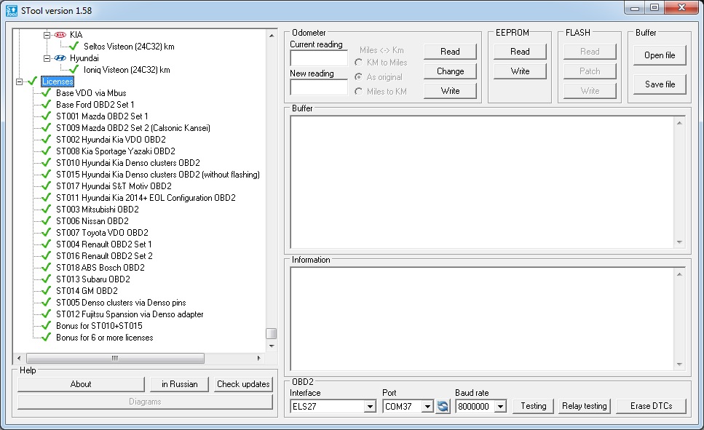Click checkmark icon of ST013 Subaru OBD2
The height and width of the screenshot is (430, 704).
point(47,279)
